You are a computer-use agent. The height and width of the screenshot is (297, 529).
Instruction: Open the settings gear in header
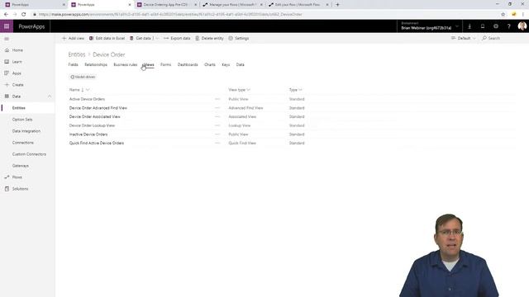[x=496, y=26]
